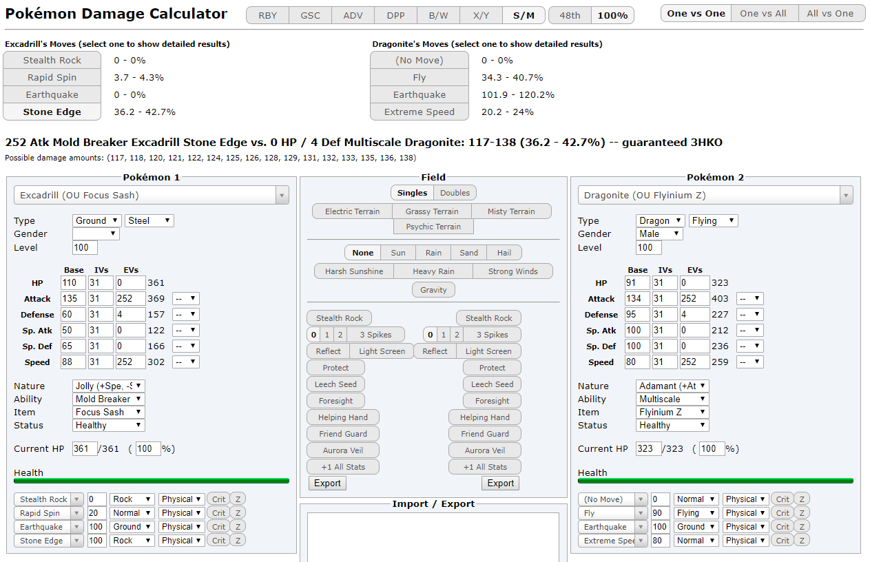
Task: Toggle left side Stealth Rock hazard
Action: tap(339, 318)
